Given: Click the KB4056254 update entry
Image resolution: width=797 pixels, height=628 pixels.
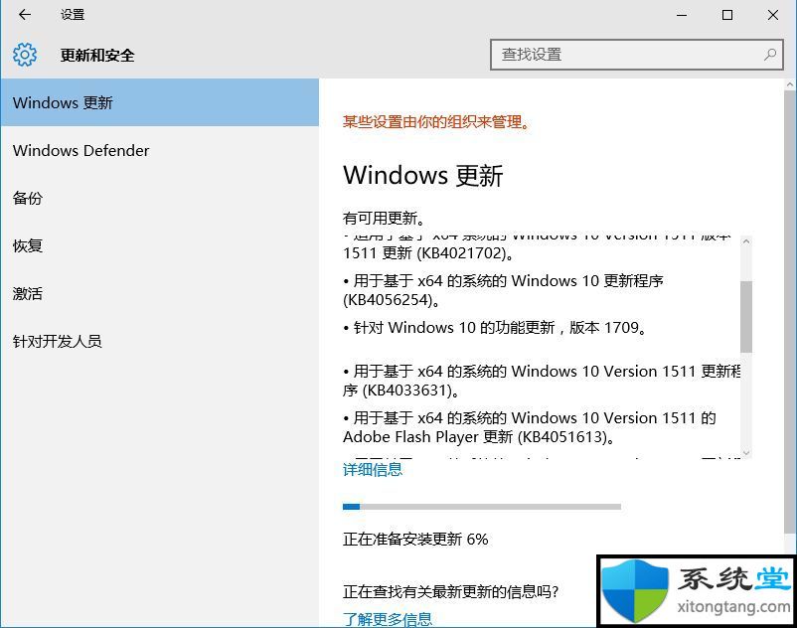Looking at the screenshot, I should pyautogui.click(x=503, y=290).
